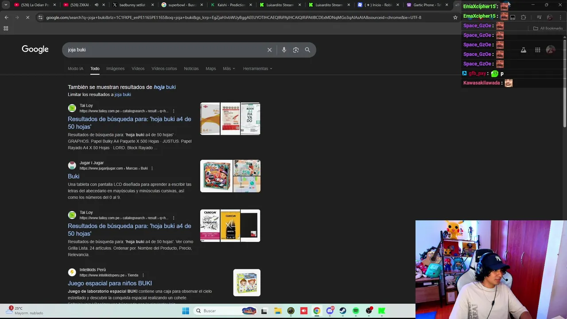This screenshot has height=319, width=567.
Task: Click the Chrome address bar URL
Action: [x=233, y=17]
